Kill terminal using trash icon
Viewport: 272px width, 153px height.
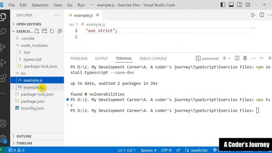click(245, 58)
